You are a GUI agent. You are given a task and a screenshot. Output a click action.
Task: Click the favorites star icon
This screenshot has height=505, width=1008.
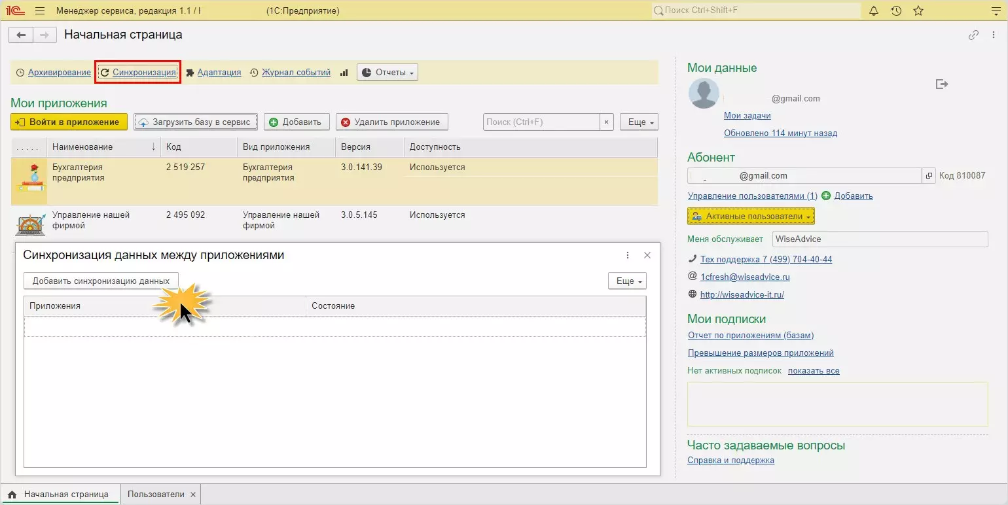coord(918,11)
